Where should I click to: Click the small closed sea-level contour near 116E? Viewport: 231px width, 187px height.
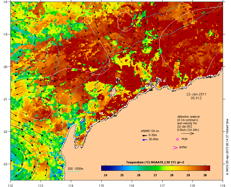[125, 21]
